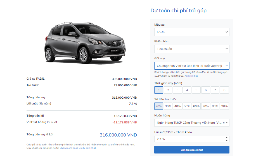Choose 50% down payment

(x=187, y=106)
